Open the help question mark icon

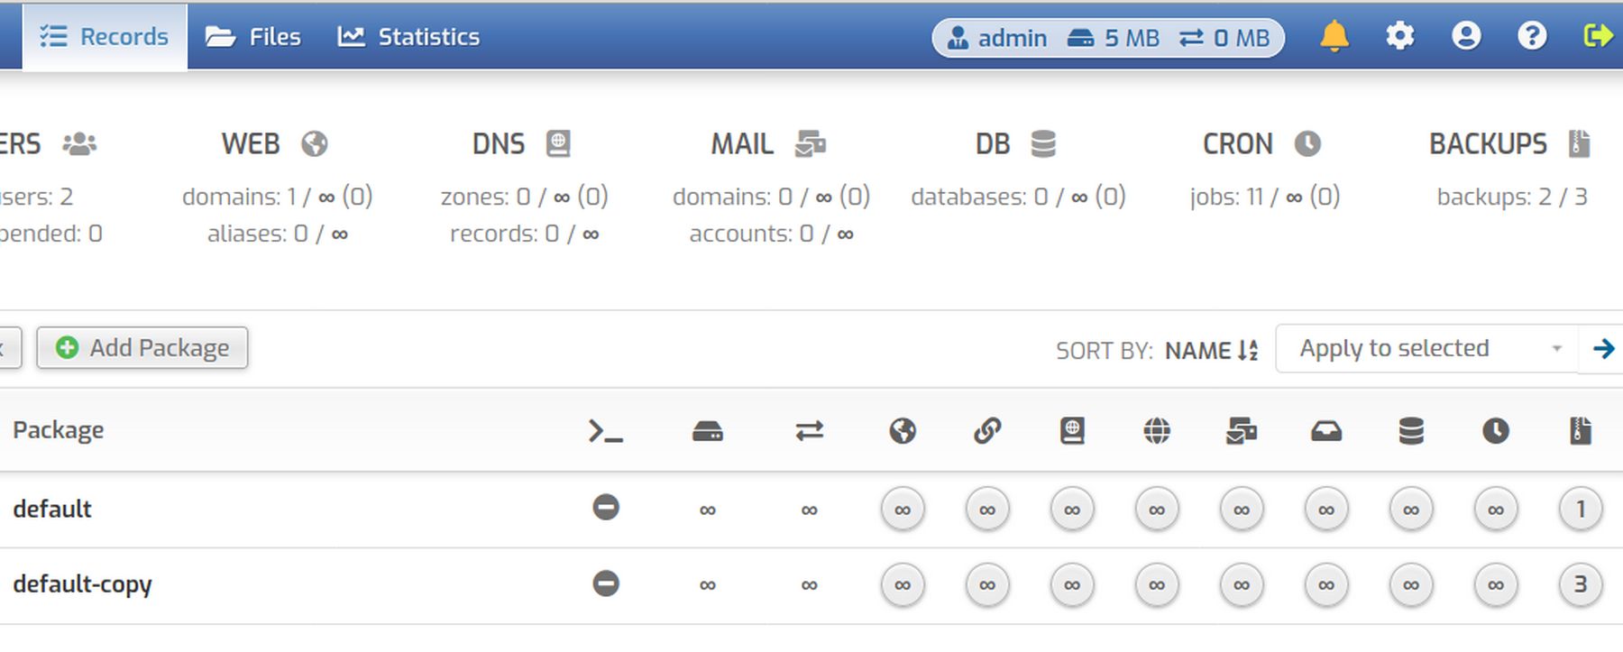(1532, 36)
